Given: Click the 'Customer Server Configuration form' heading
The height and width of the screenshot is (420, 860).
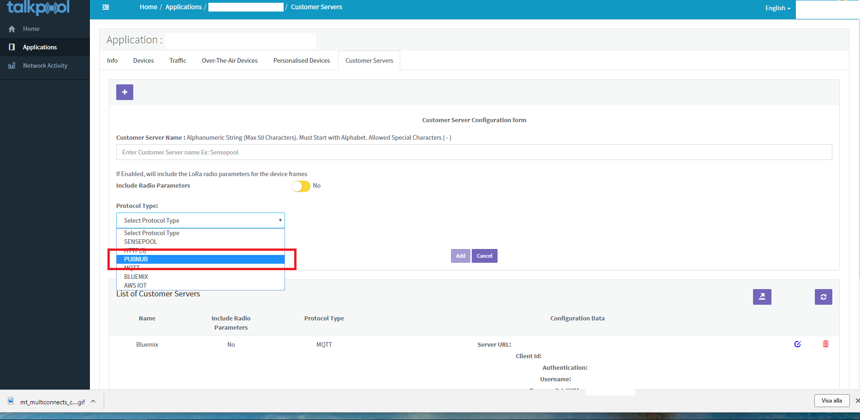Looking at the screenshot, I should click(x=474, y=120).
